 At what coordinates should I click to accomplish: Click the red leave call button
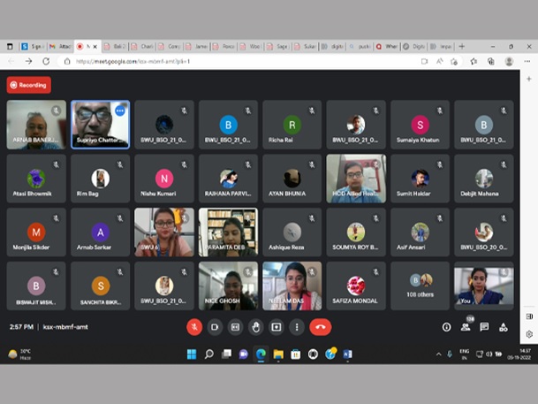(x=321, y=327)
